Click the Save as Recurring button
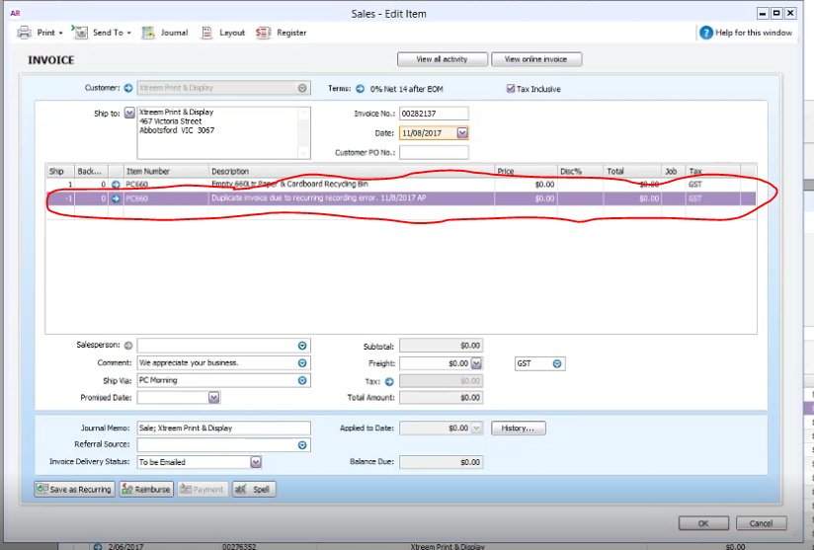Image resolution: width=814 pixels, height=550 pixels. point(74,490)
